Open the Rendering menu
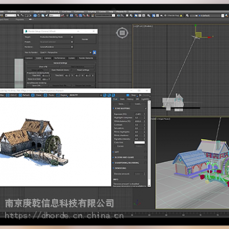This screenshot has height=229, width=229. click(54, 11)
